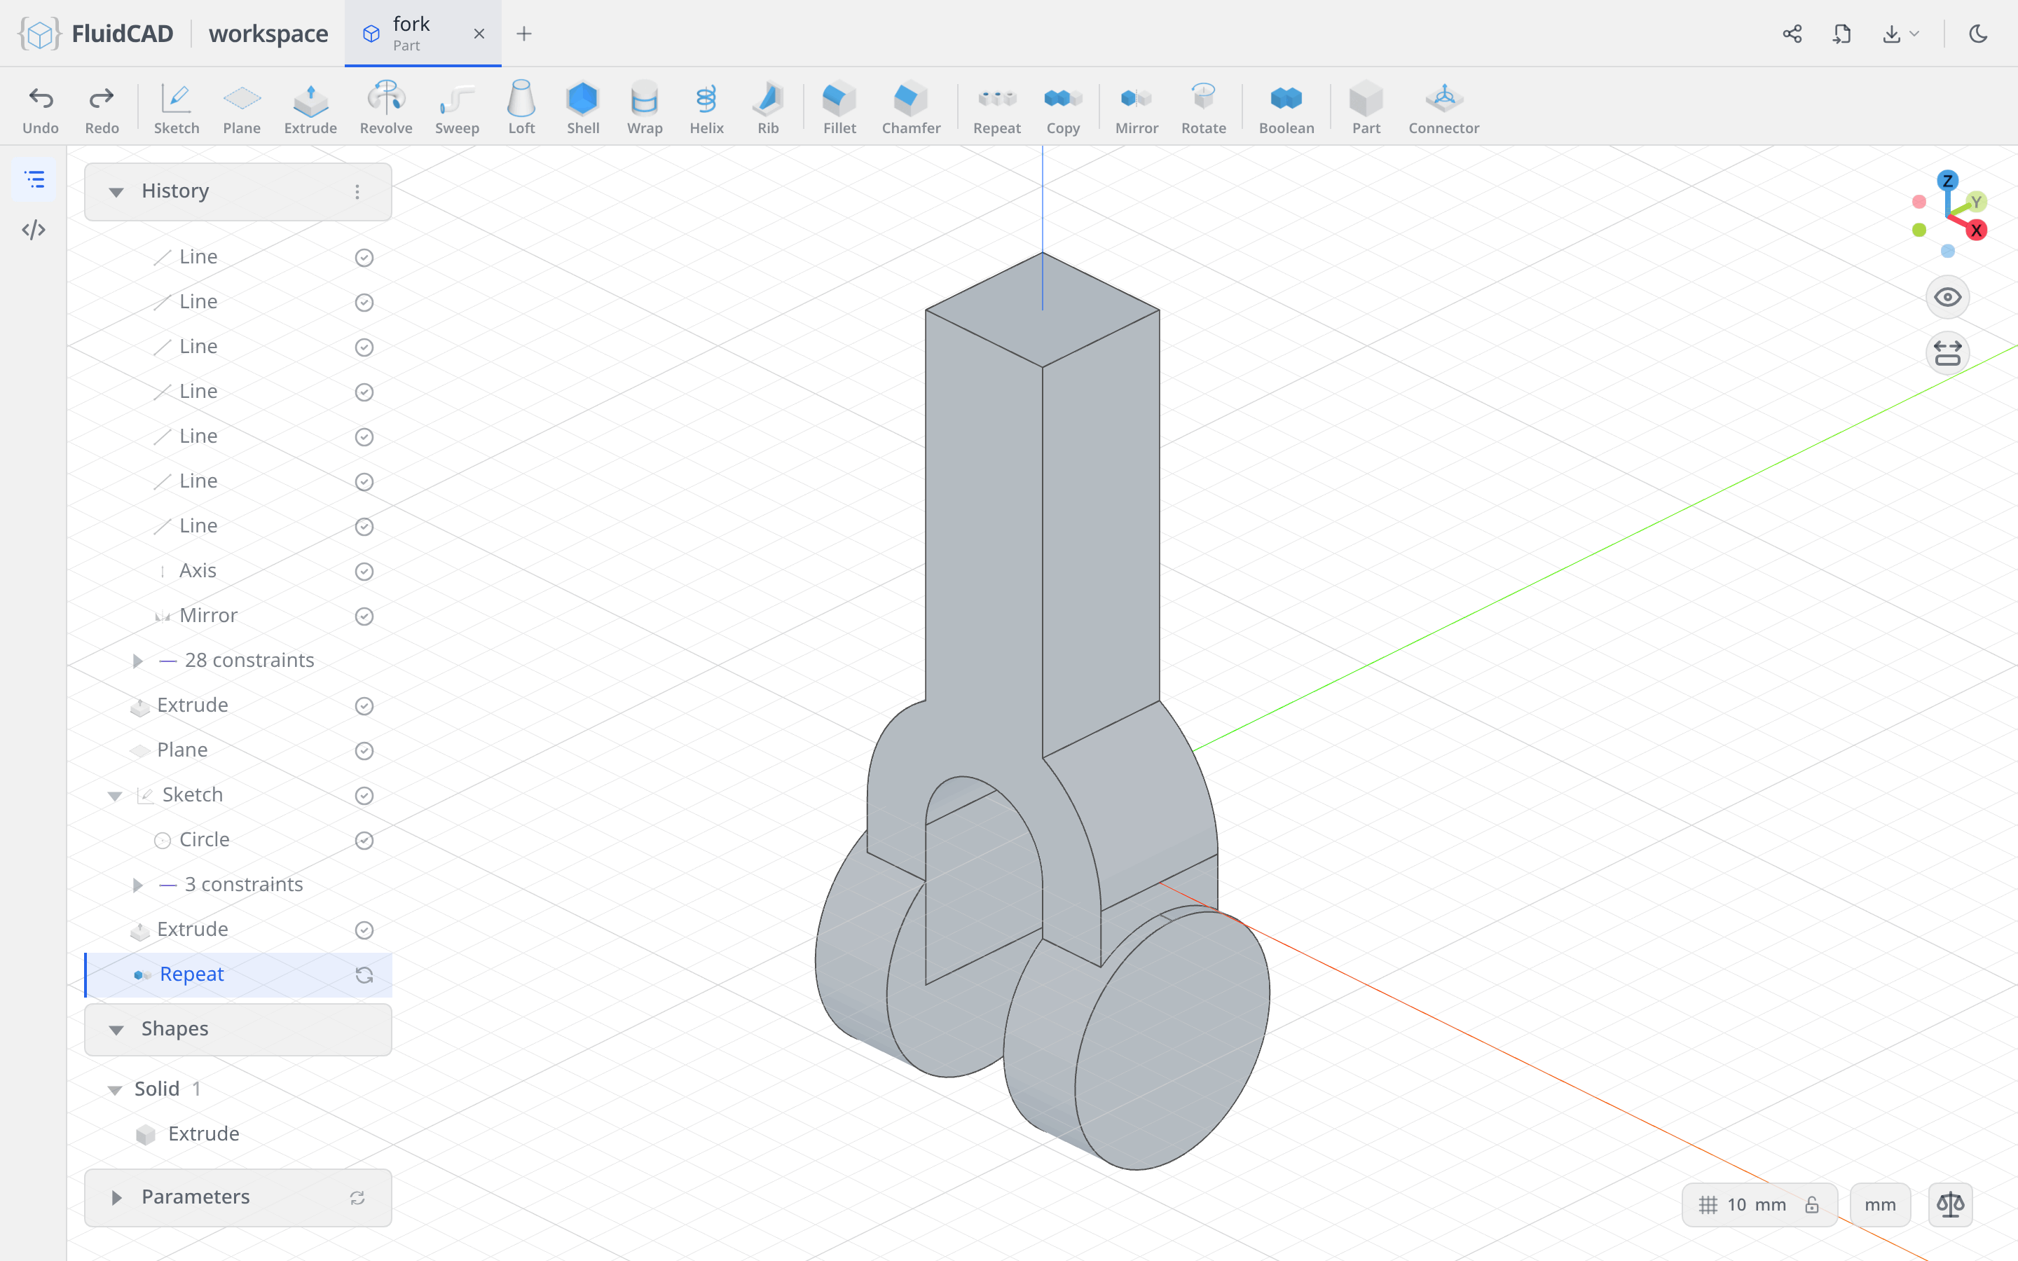Select the Sketch tool
Viewport: 2018px width, 1261px height.
point(176,109)
